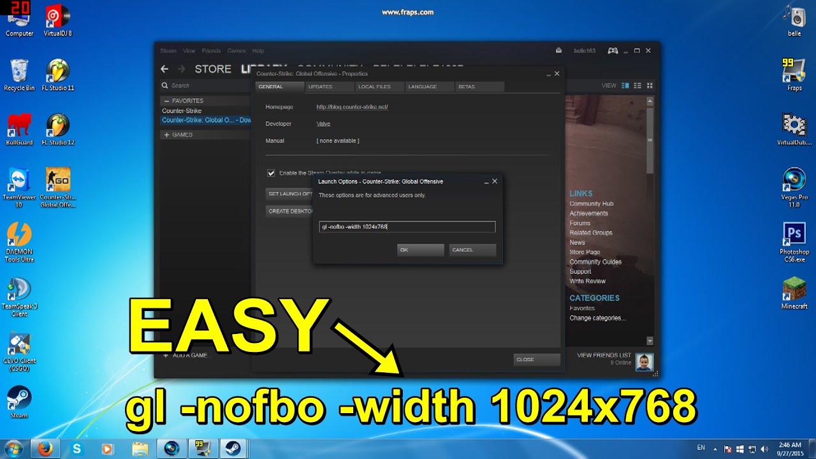
Task: Open the blog.counter-strike.net homepage link
Action: point(352,107)
